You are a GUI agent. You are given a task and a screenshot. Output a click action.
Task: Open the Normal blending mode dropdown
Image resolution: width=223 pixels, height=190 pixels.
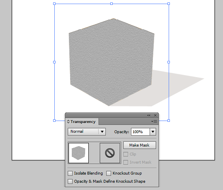click(x=87, y=132)
